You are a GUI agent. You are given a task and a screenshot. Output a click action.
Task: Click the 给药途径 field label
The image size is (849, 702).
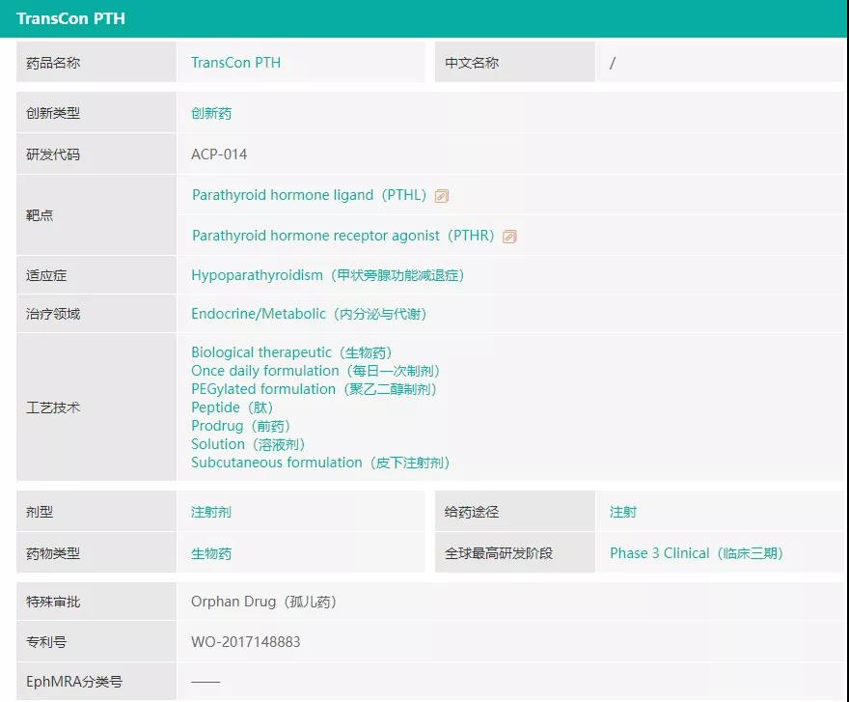[472, 512]
